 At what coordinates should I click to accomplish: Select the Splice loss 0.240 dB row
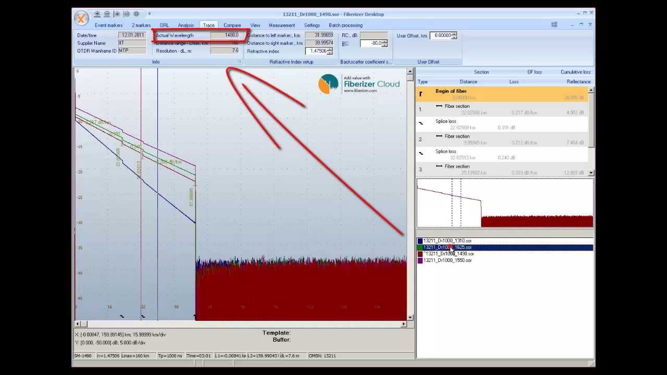tap(502, 155)
